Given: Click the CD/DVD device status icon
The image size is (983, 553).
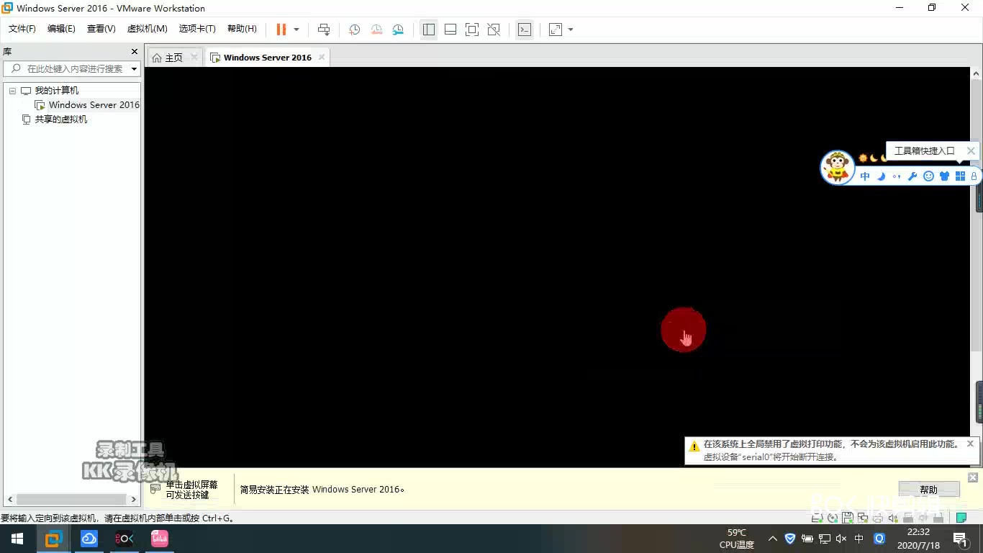Looking at the screenshot, I should (x=833, y=518).
